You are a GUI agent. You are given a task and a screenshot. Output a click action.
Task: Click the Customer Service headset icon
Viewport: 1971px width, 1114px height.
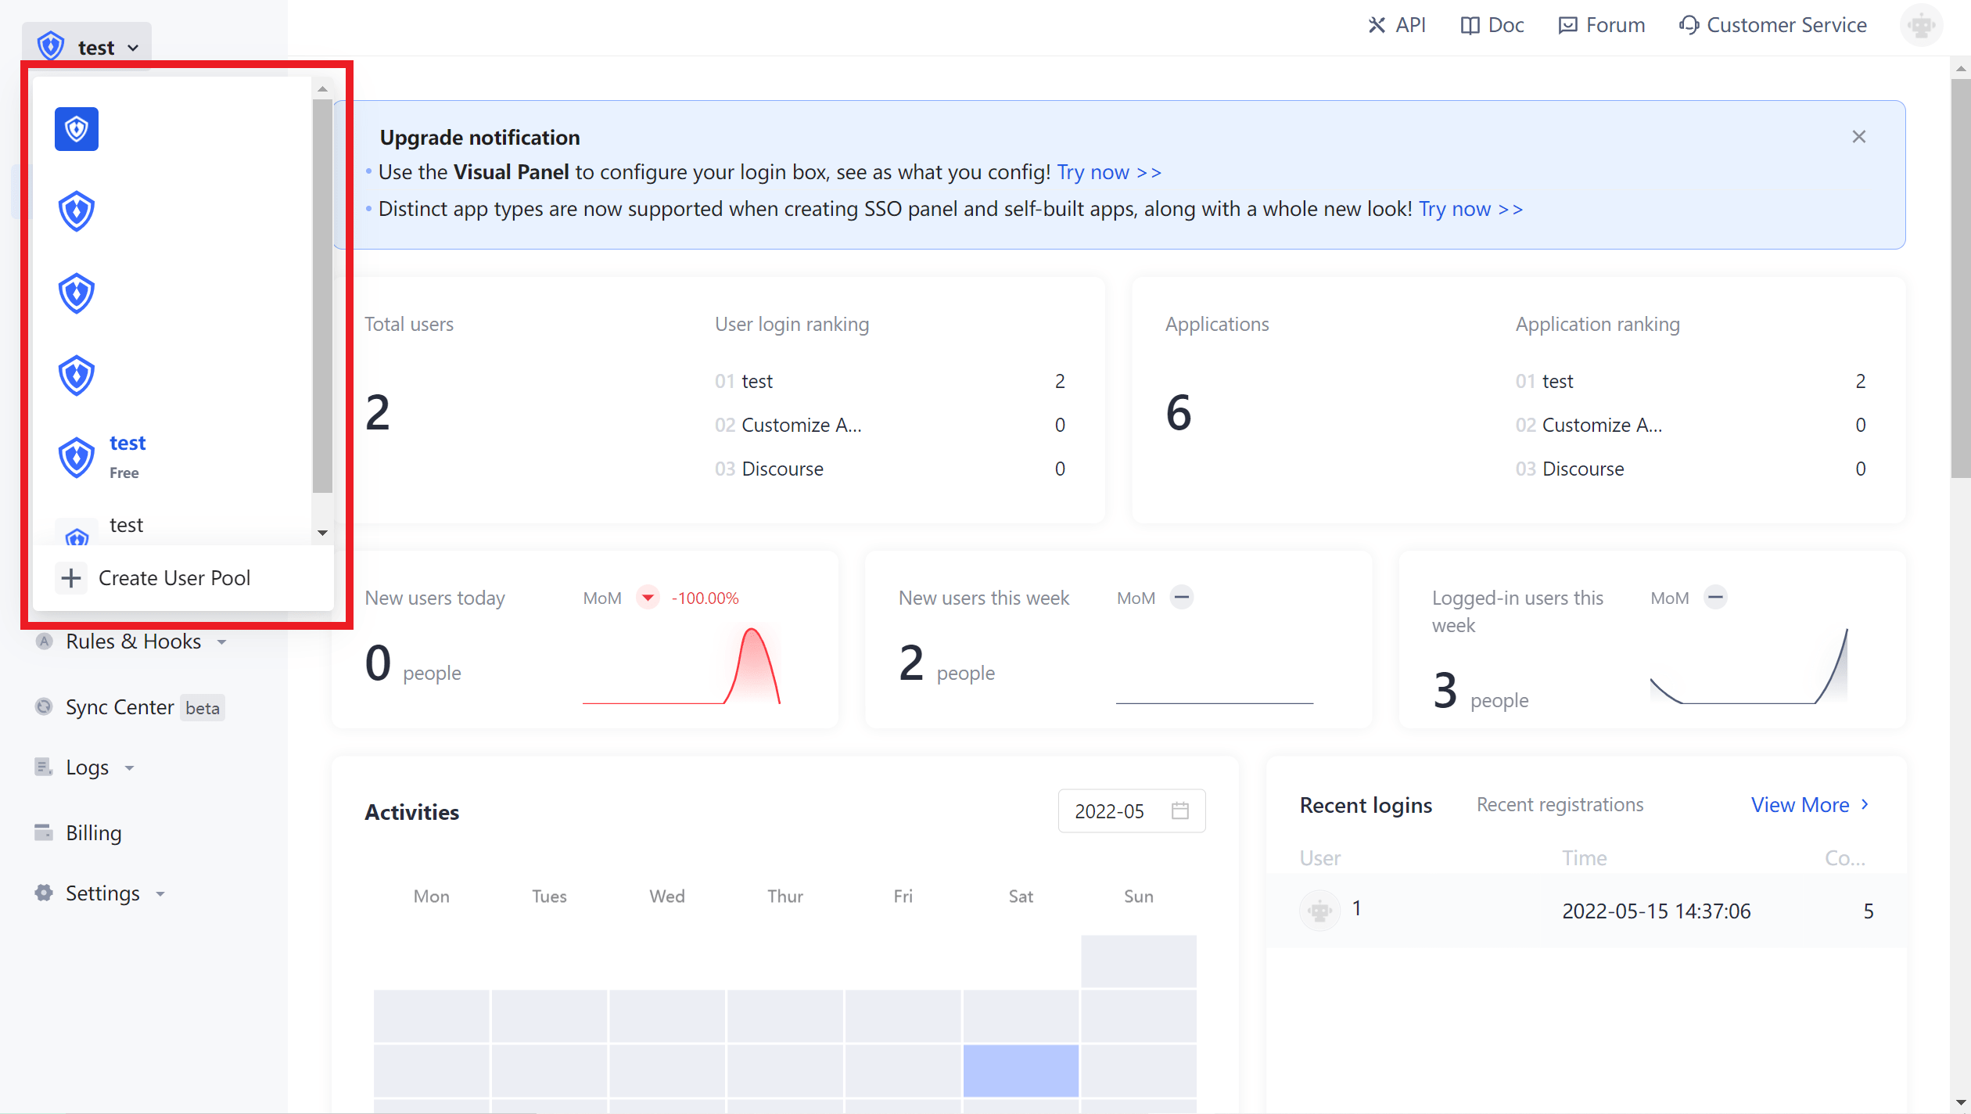click(1688, 25)
